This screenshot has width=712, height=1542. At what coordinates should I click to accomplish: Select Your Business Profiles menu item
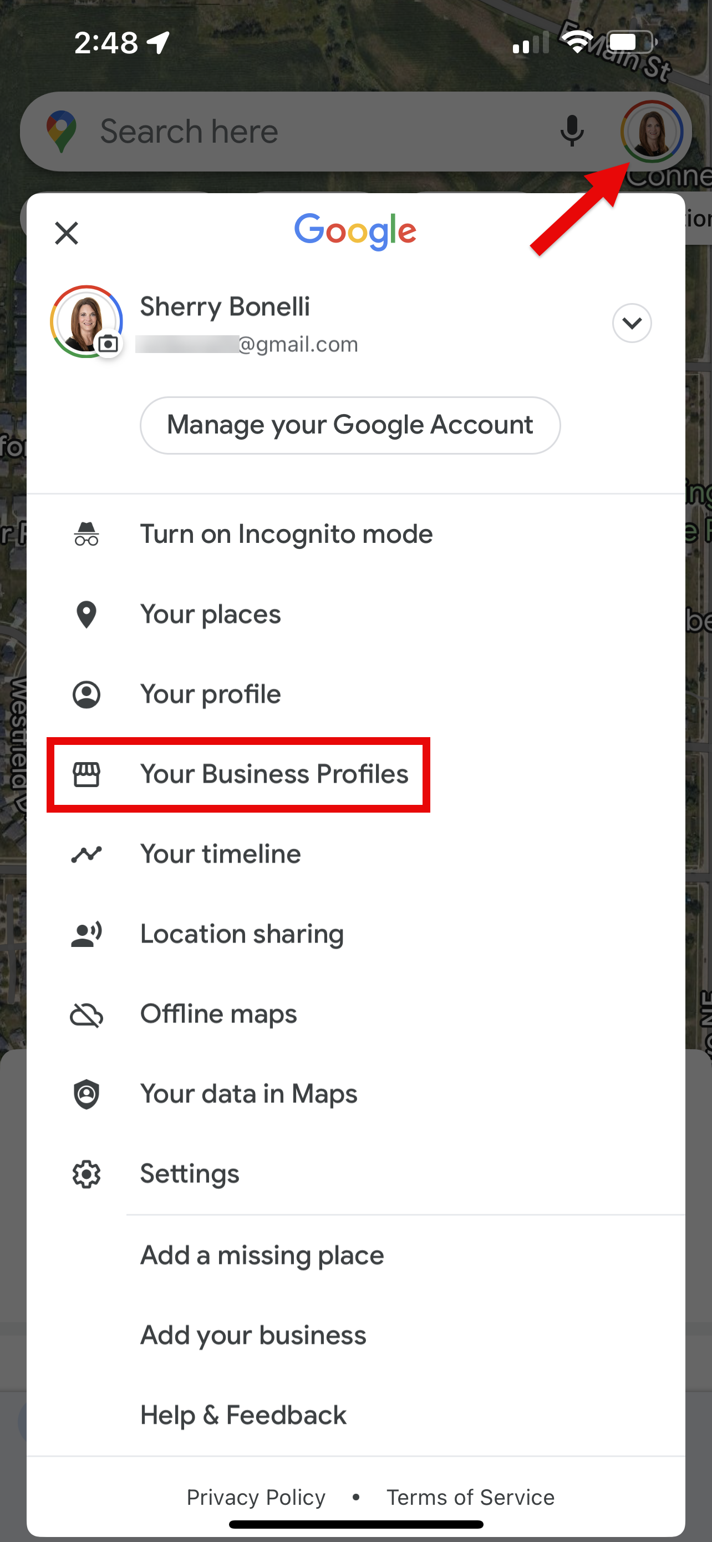click(x=274, y=774)
